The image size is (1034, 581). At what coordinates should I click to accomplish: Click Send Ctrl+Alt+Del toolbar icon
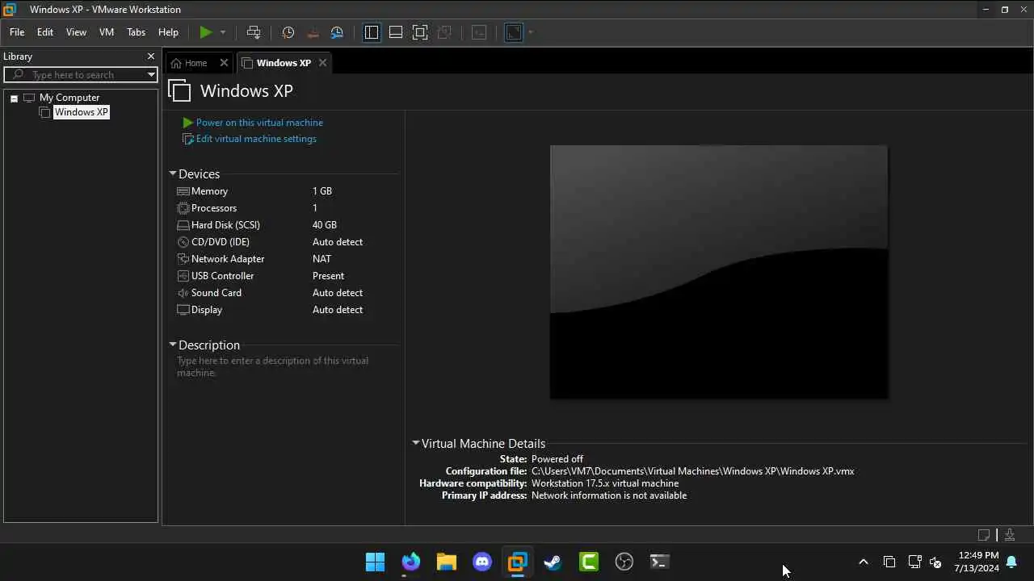(x=254, y=32)
